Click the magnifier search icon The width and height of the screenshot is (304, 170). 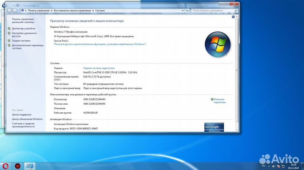pyautogui.click(x=236, y=11)
